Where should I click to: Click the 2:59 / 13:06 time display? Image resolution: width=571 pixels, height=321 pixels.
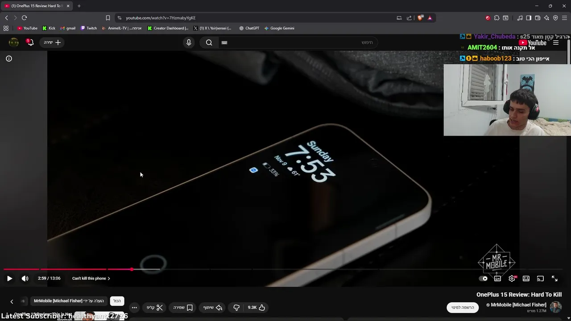[49, 278]
